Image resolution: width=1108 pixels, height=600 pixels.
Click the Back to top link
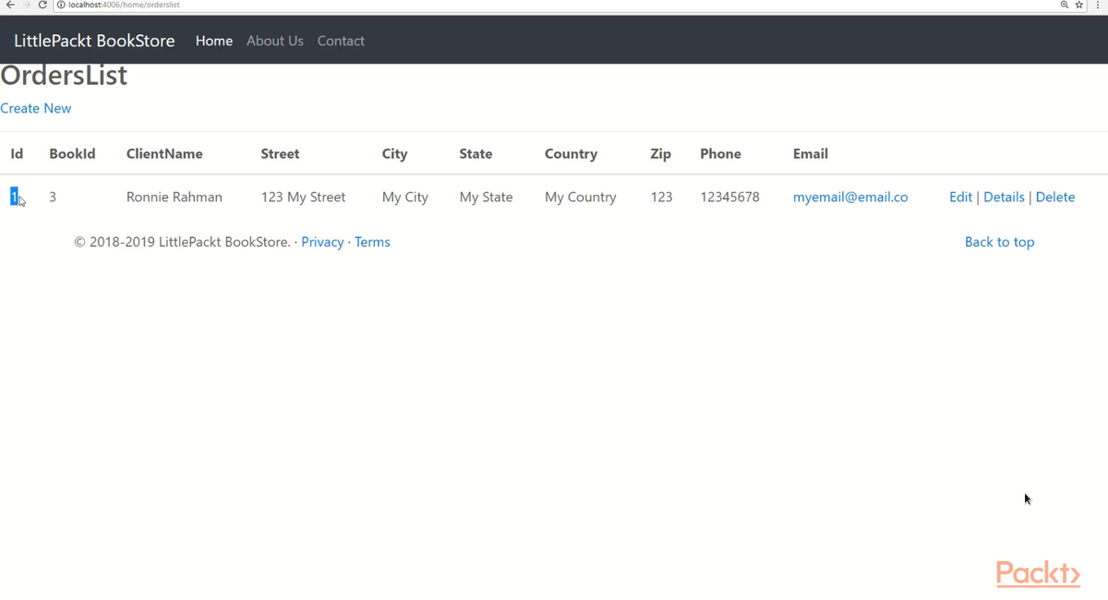[999, 242]
